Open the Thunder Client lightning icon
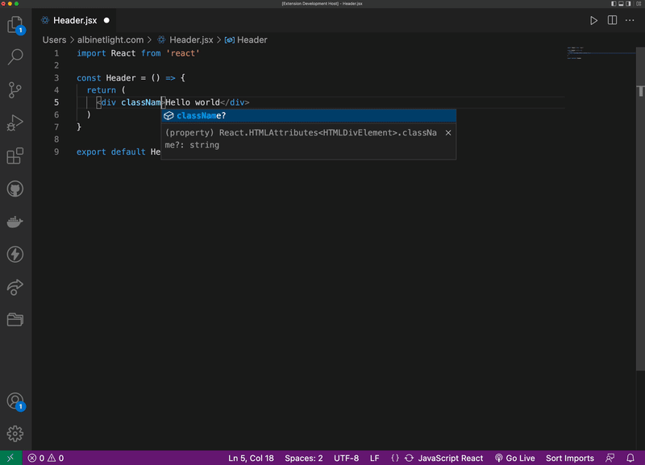The image size is (645, 465). tap(15, 255)
